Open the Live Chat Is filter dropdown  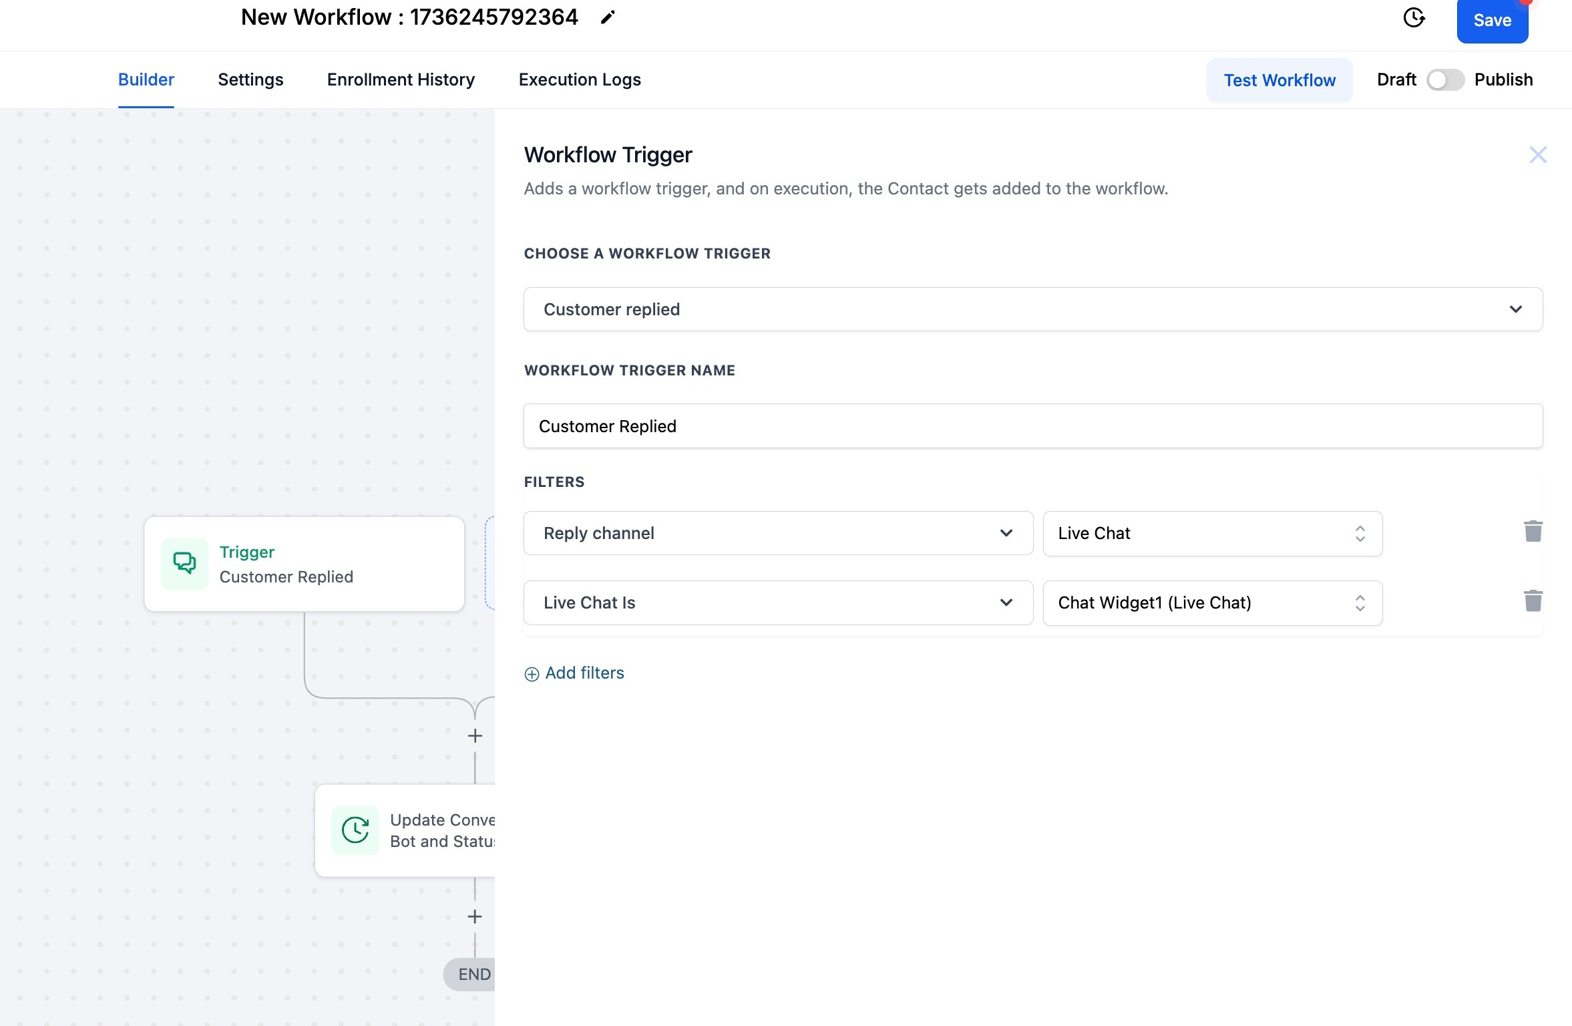click(778, 603)
